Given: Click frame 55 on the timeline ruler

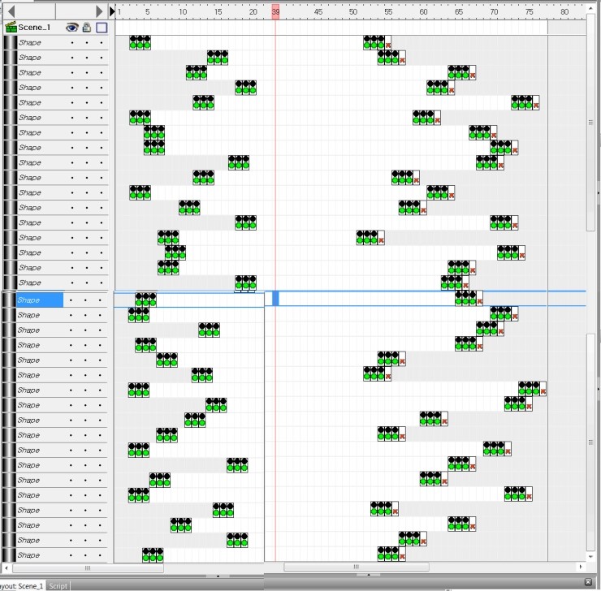Looking at the screenshot, I should (388, 12).
